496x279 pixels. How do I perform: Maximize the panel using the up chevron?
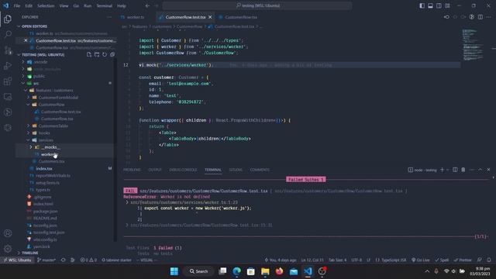[480, 170]
